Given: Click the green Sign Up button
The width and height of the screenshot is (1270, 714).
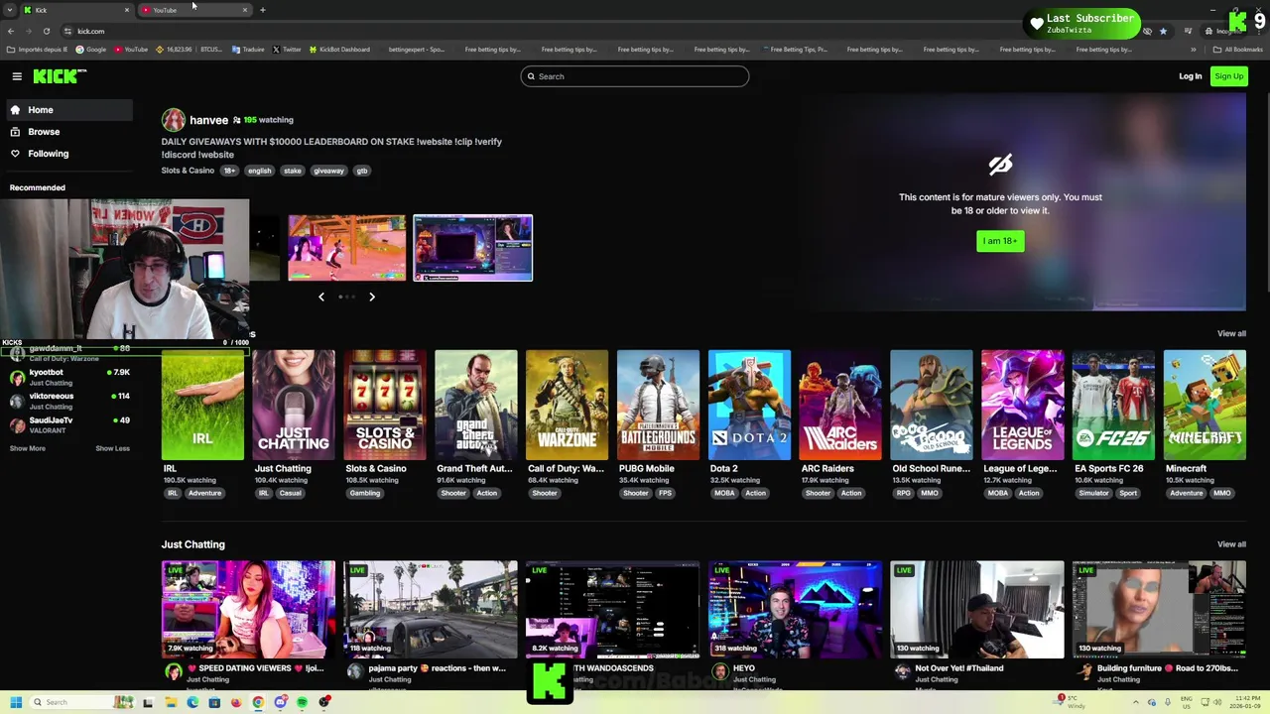Looking at the screenshot, I should coord(1228,76).
